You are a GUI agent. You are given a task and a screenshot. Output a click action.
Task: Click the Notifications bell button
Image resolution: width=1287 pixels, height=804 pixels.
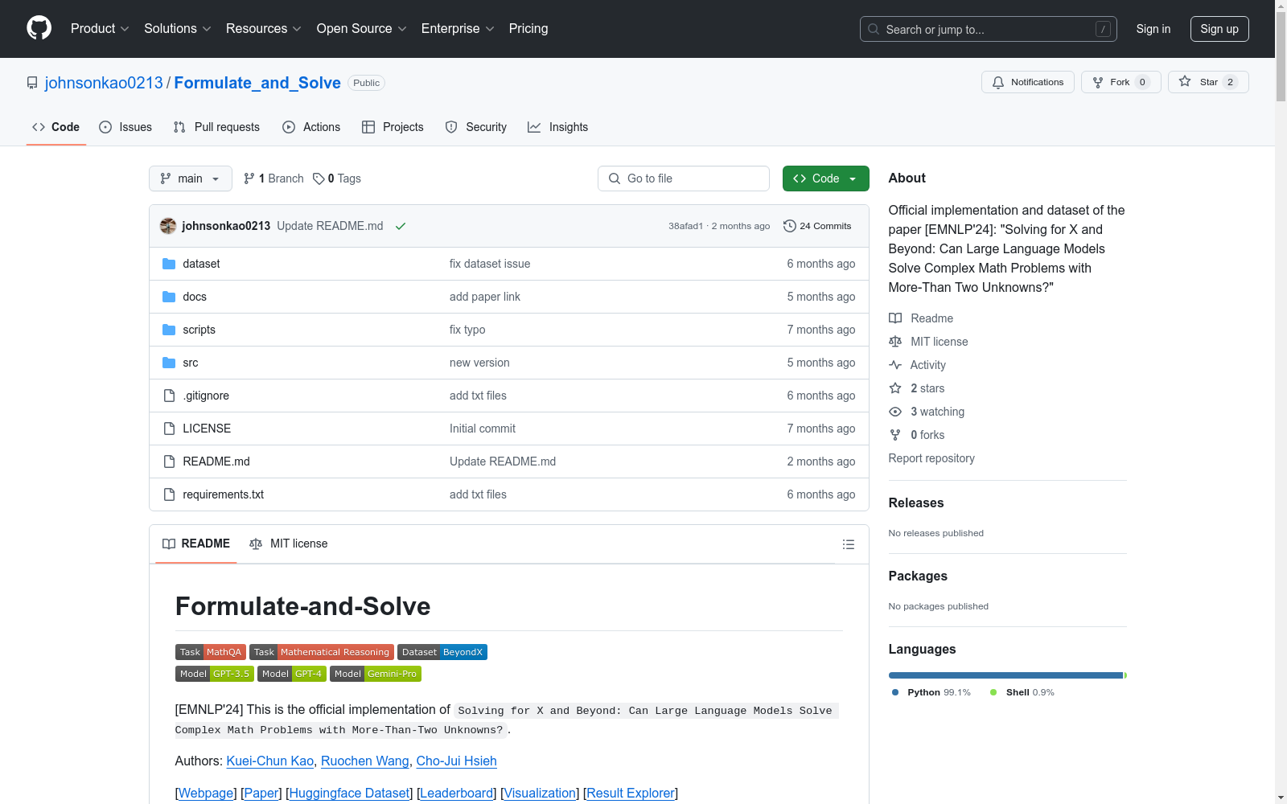point(1027,82)
